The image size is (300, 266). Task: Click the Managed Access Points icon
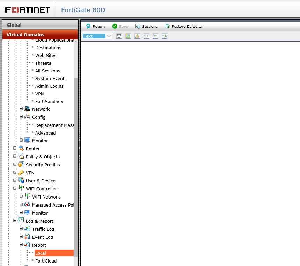27,205
